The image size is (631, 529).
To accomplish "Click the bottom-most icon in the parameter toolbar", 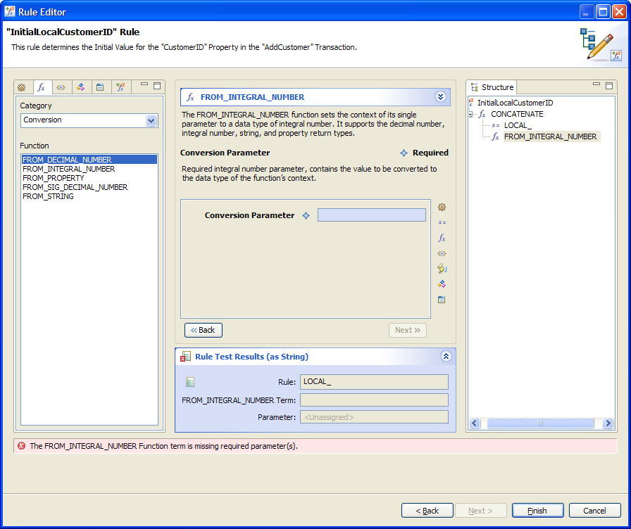I will [x=442, y=300].
